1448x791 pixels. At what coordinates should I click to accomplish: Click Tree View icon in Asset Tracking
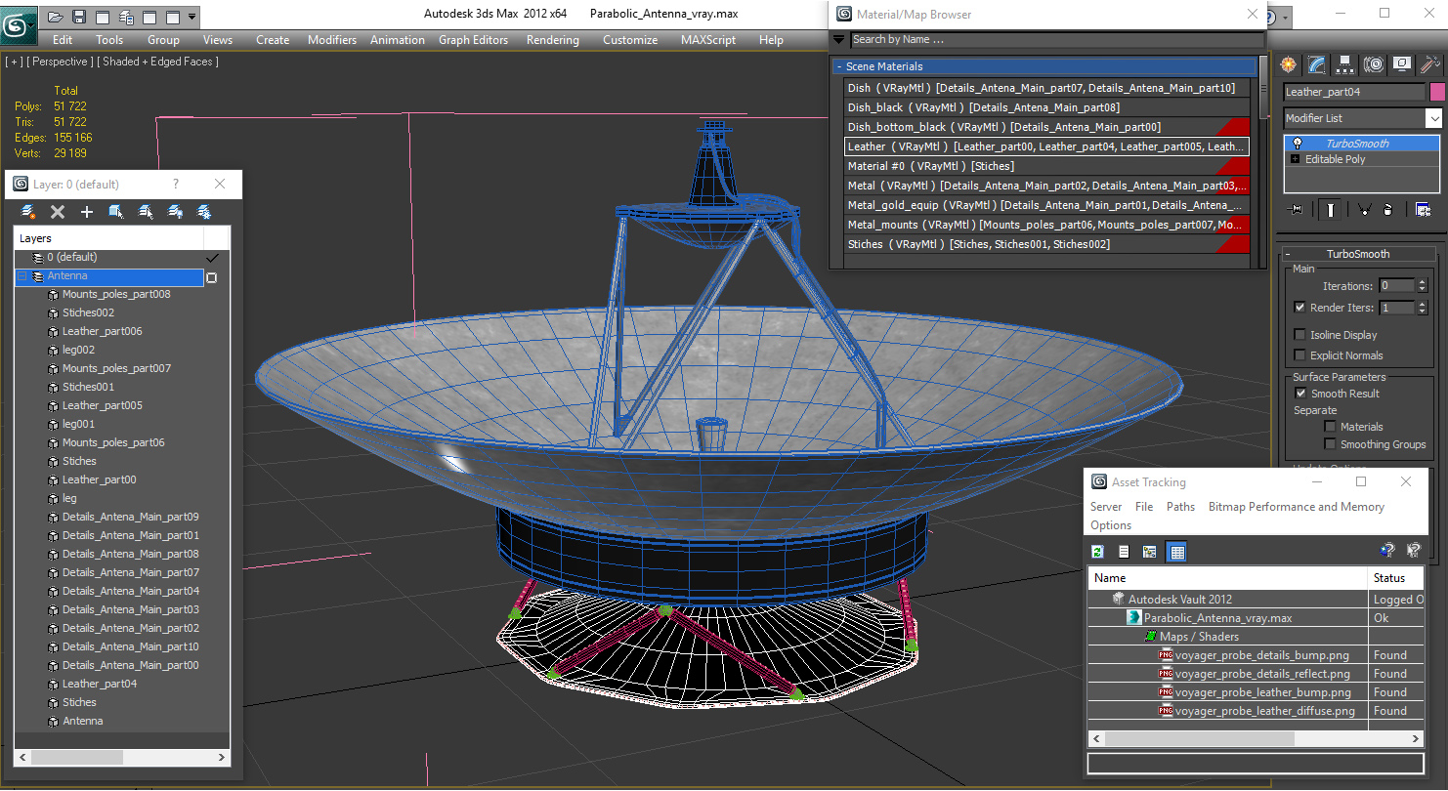point(1149,552)
